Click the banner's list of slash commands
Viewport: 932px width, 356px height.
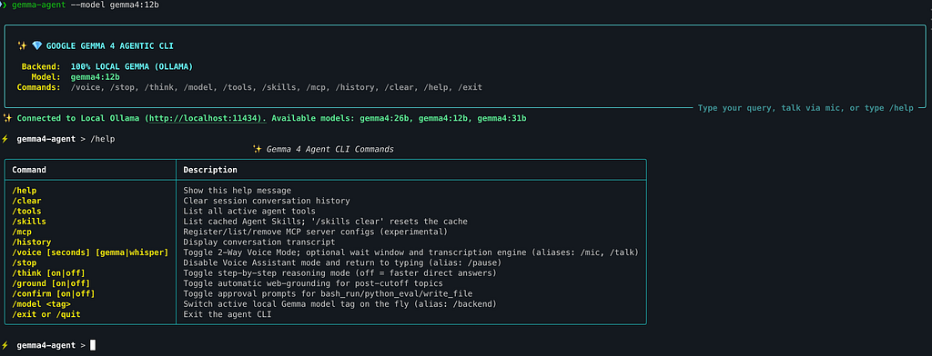(277, 87)
